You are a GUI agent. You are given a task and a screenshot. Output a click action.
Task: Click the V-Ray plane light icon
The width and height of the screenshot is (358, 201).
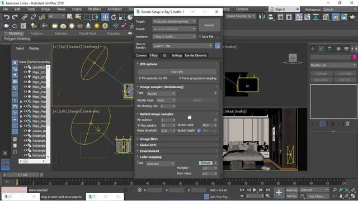point(55,26)
